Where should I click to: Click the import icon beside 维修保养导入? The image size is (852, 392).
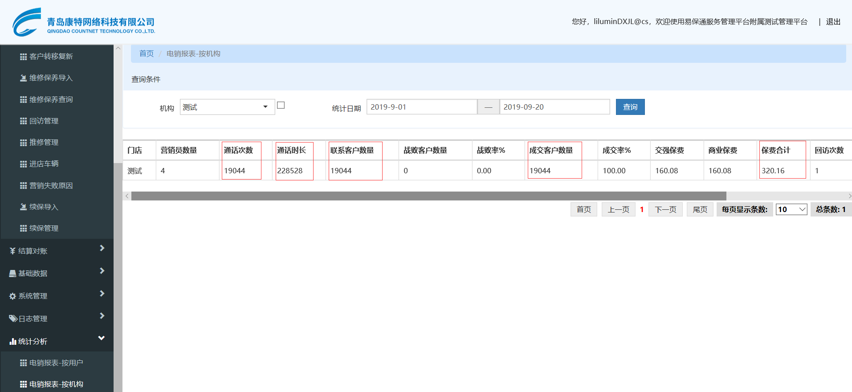[x=23, y=78]
